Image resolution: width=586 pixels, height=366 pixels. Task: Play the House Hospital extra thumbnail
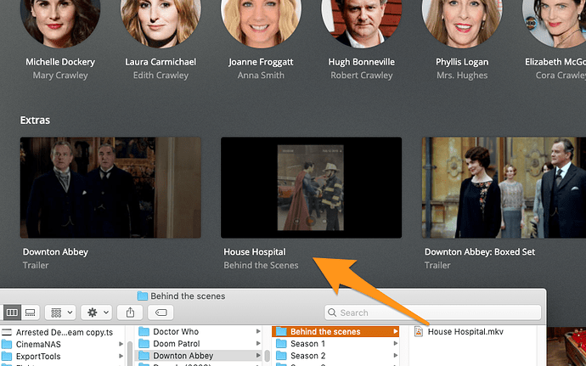coord(312,188)
